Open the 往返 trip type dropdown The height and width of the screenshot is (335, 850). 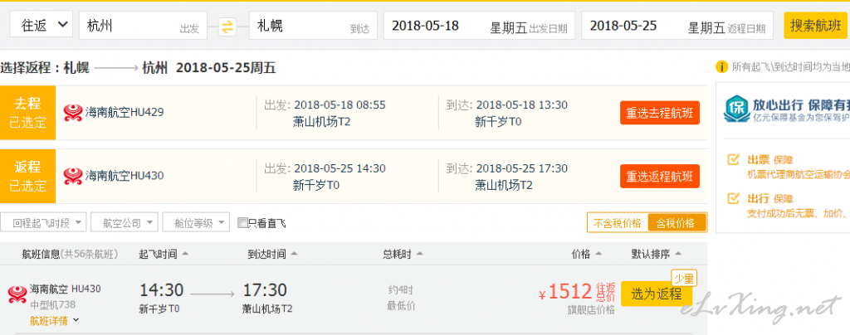point(42,26)
